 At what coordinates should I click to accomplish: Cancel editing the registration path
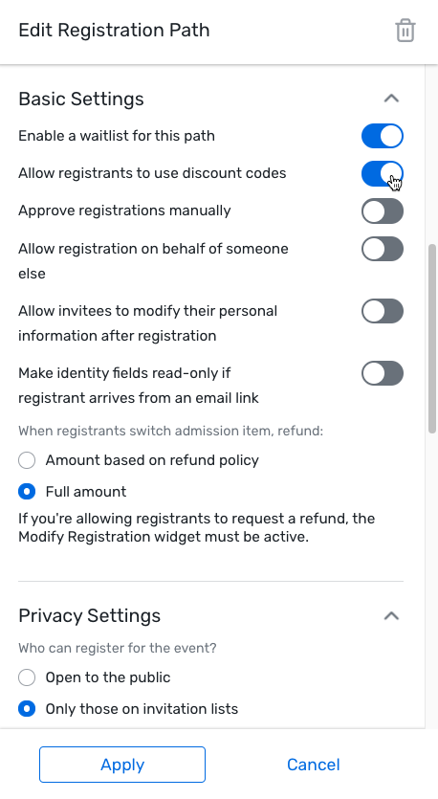314,765
